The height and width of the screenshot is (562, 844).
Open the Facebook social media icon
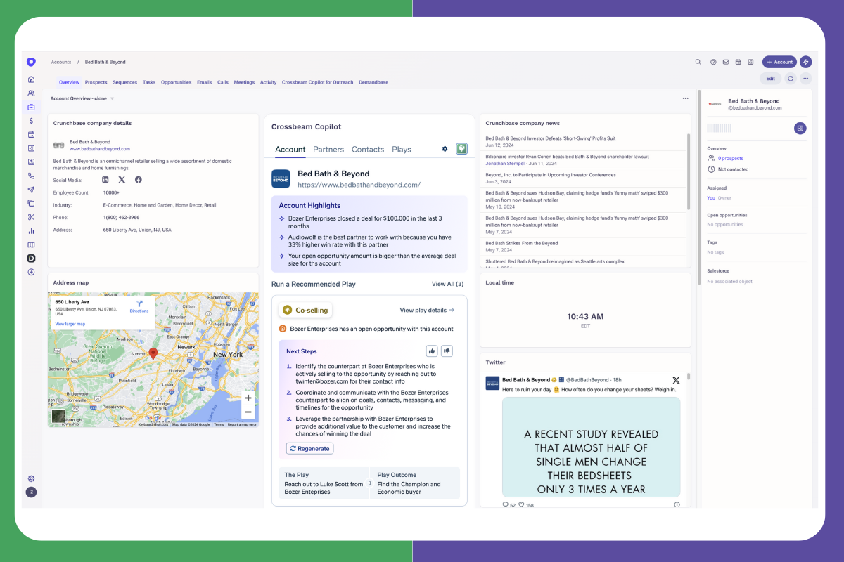(x=138, y=180)
